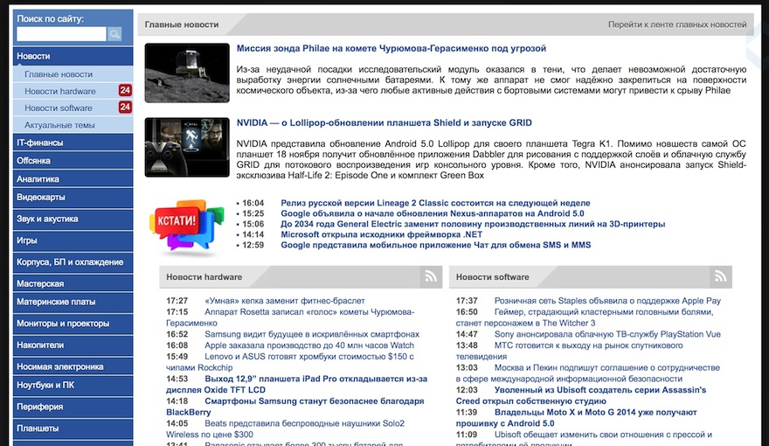The image size is (769, 446).
Task: Open the Ноутбуки и ПК sidebar category
Action: click(x=45, y=386)
